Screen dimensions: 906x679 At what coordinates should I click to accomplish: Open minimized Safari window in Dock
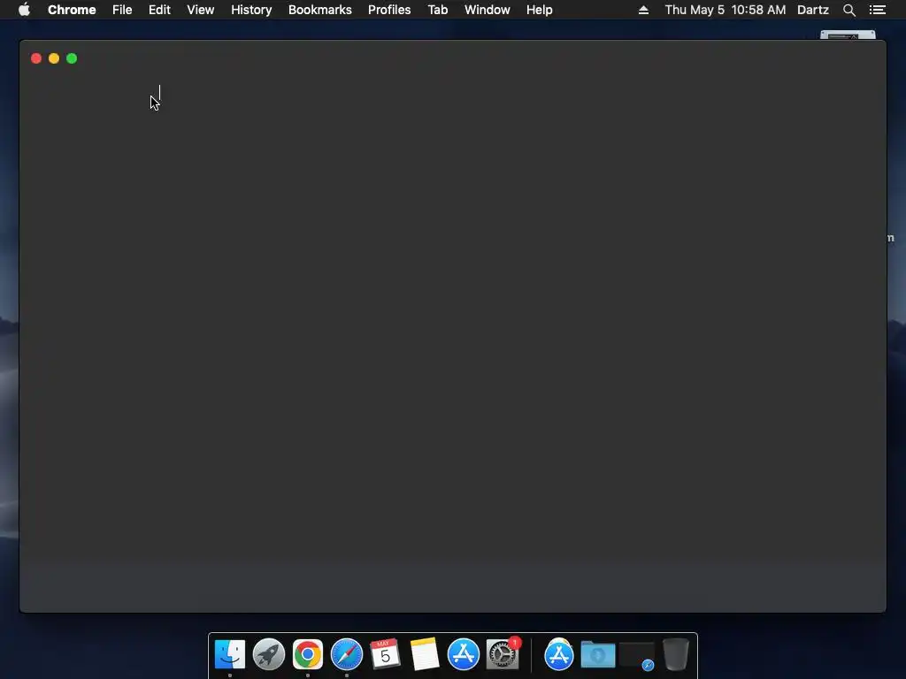point(637,656)
